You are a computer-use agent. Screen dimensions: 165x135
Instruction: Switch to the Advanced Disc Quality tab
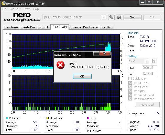click(x=84, y=27)
